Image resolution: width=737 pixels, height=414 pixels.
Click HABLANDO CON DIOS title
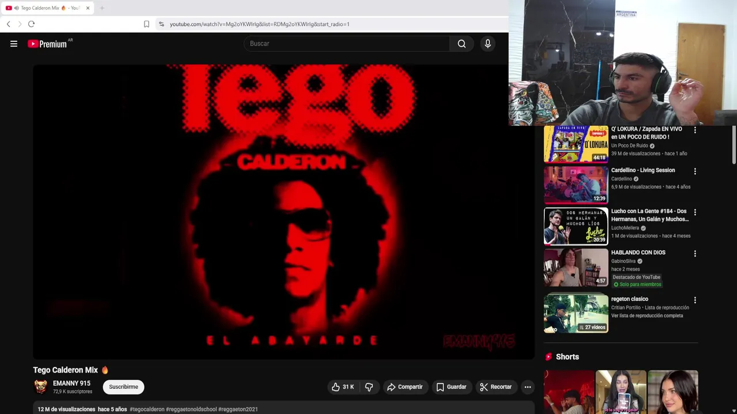[638, 252]
